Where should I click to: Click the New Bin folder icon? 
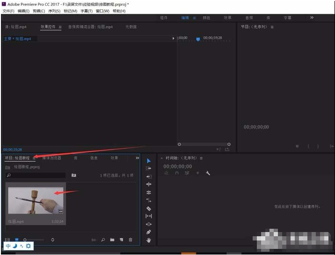pyautogui.click(x=112, y=240)
